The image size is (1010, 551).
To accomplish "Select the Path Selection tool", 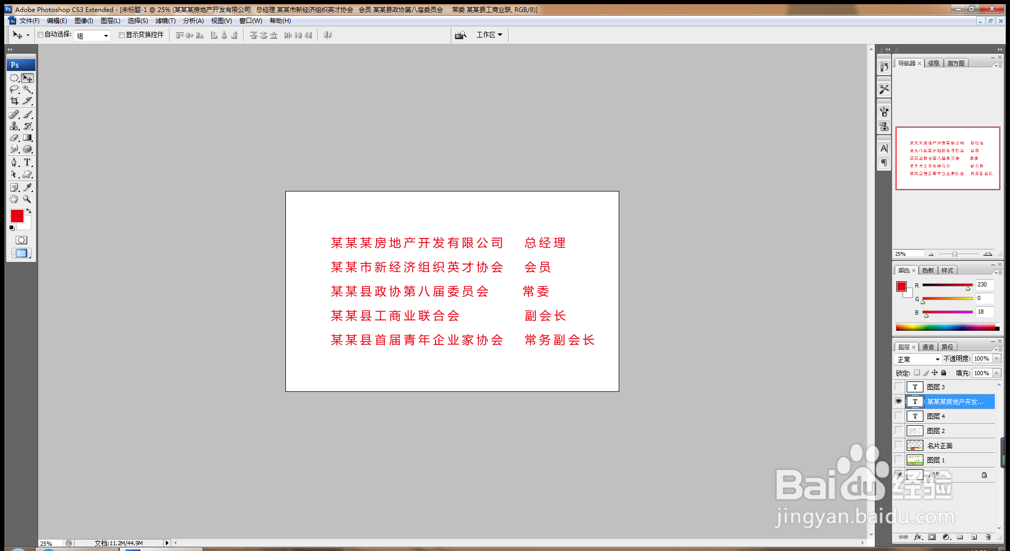I will pos(14,174).
